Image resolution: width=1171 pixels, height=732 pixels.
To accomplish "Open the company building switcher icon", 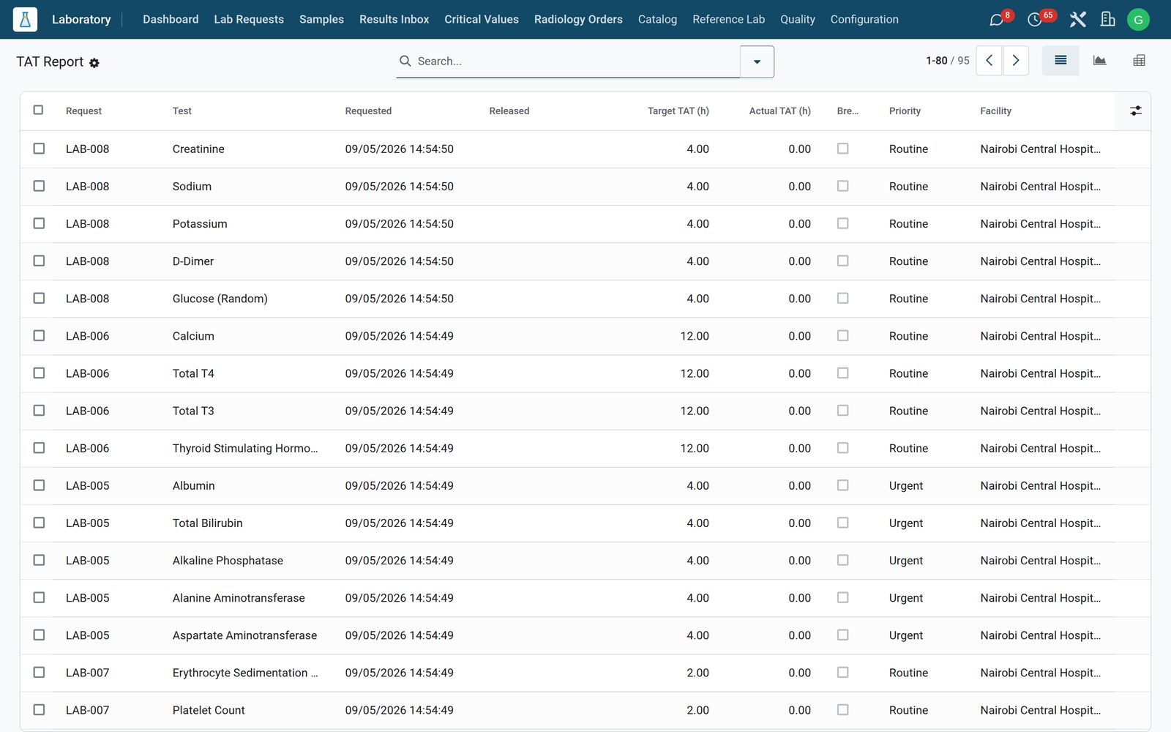I will (x=1108, y=20).
